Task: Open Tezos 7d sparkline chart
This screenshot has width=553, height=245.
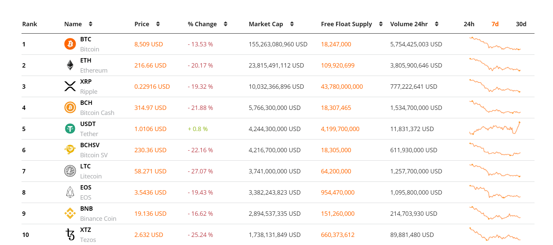Action: [x=495, y=234]
